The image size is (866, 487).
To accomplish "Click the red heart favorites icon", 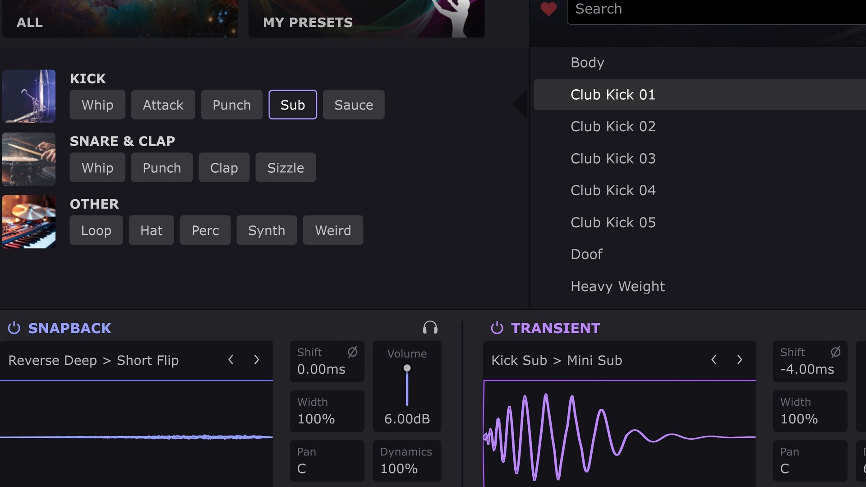I will click(x=548, y=9).
